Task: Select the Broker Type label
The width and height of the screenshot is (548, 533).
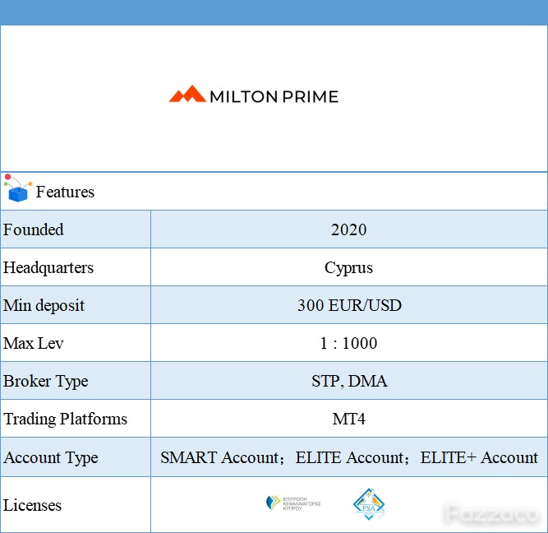Action: (45, 382)
